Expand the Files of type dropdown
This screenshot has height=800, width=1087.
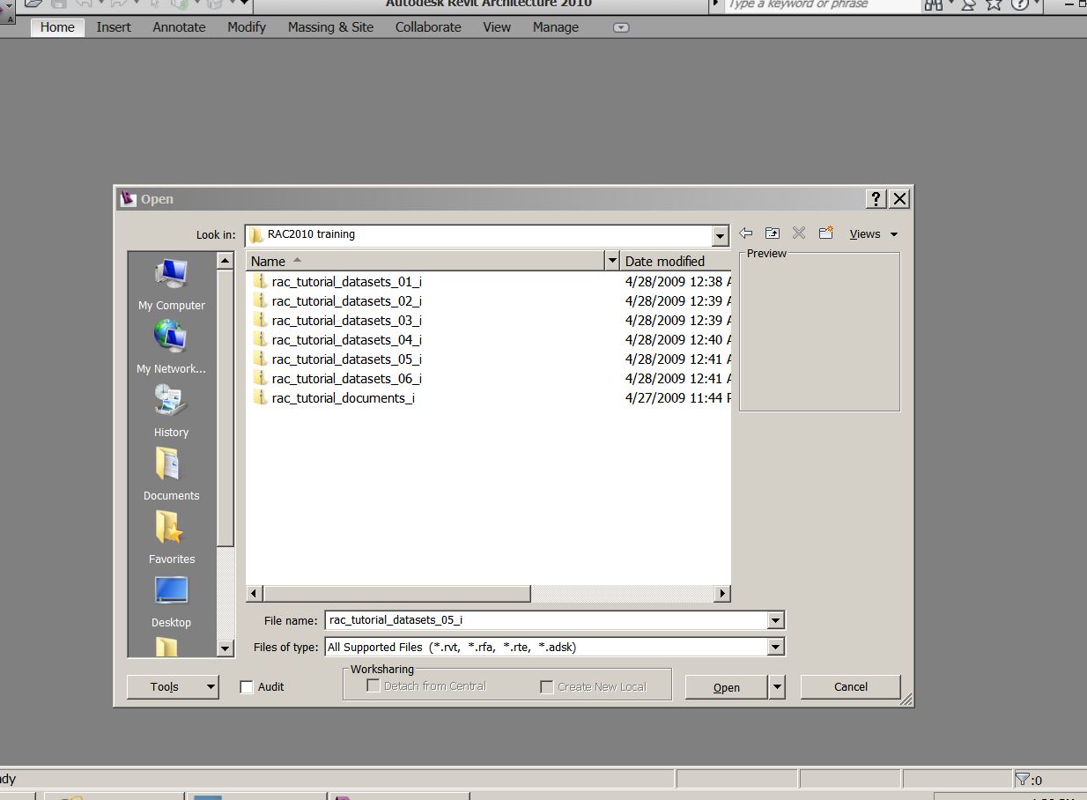pyautogui.click(x=775, y=647)
